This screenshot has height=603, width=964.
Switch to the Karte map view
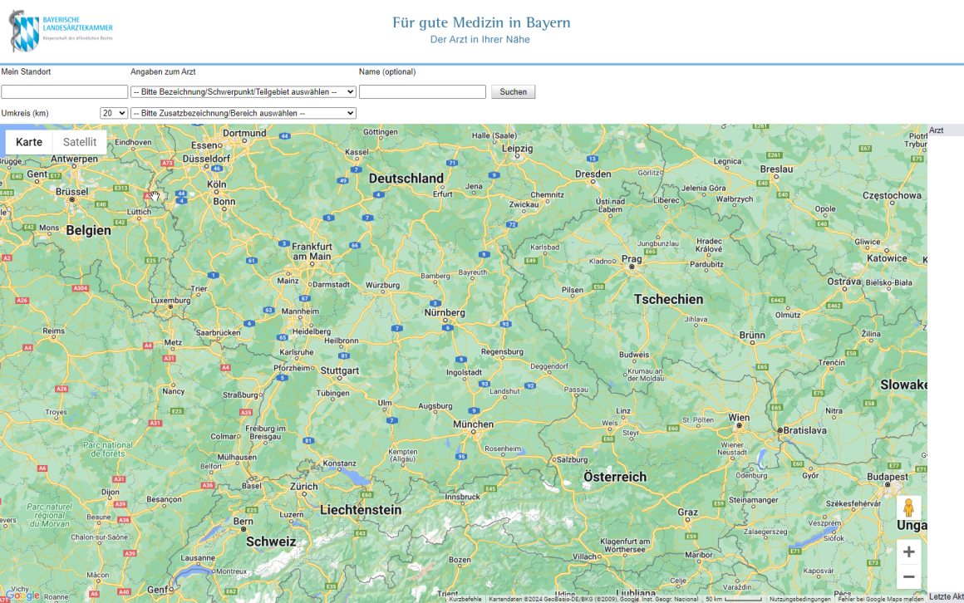[x=29, y=142]
